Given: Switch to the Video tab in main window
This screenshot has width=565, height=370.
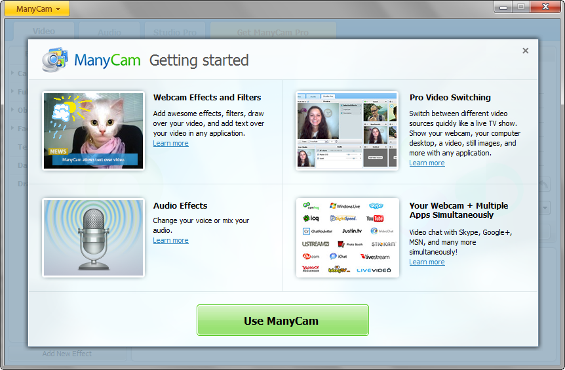Looking at the screenshot, I should tap(44, 31).
